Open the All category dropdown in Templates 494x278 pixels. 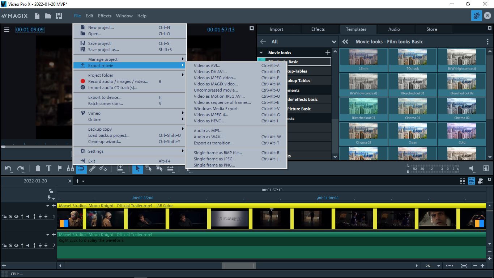click(334, 42)
